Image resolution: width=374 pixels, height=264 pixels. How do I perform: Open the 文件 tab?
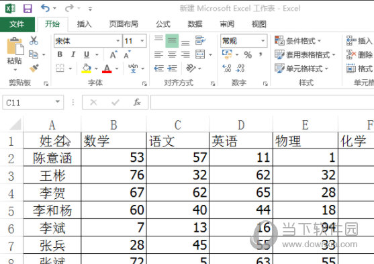coord(17,24)
